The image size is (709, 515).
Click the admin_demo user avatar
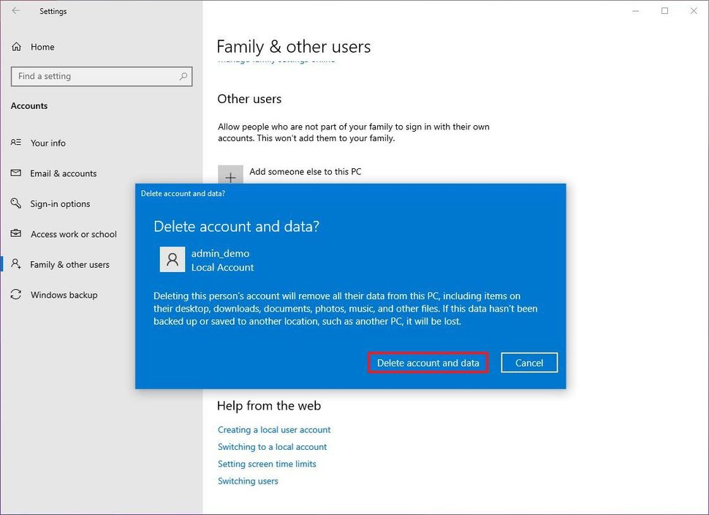[x=172, y=260]
